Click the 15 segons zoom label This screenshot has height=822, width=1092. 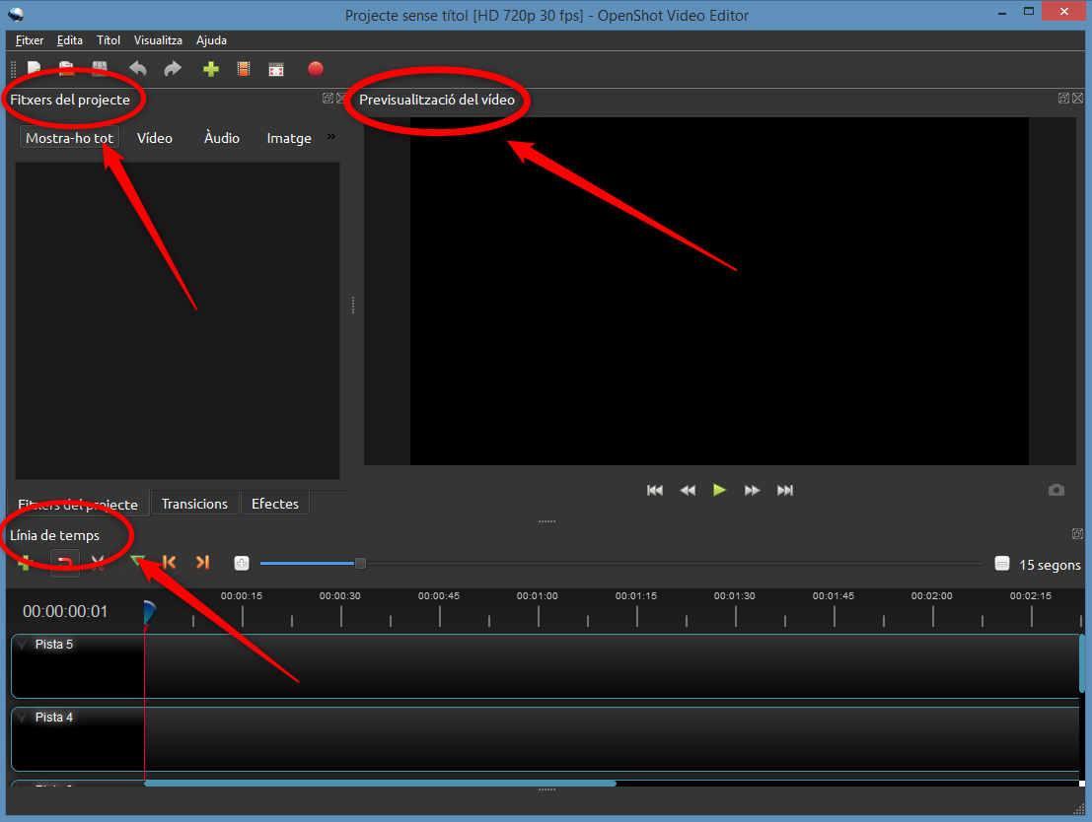pyautogui.click(x=1051, y=565)
